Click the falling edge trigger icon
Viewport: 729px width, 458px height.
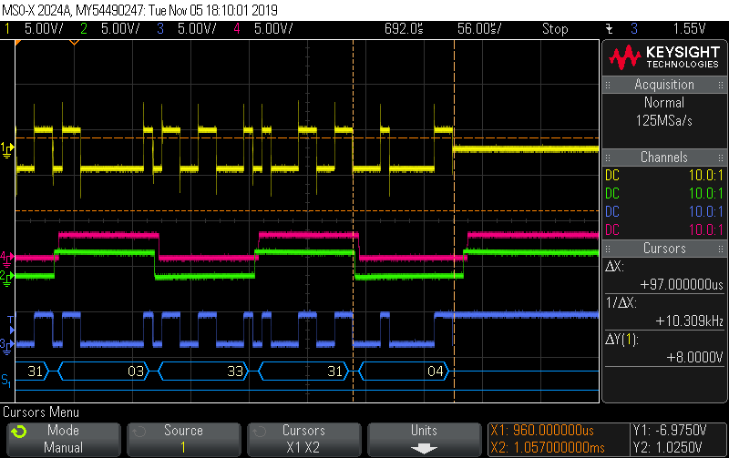610,29
